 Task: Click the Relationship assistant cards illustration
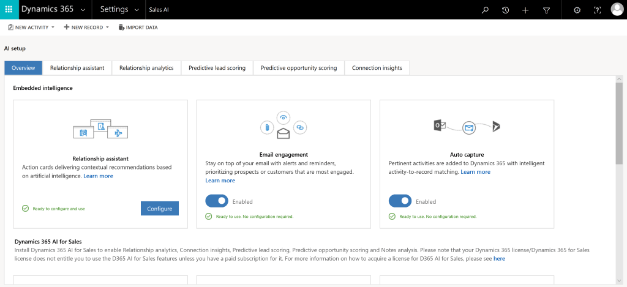[x=100, y=129]
